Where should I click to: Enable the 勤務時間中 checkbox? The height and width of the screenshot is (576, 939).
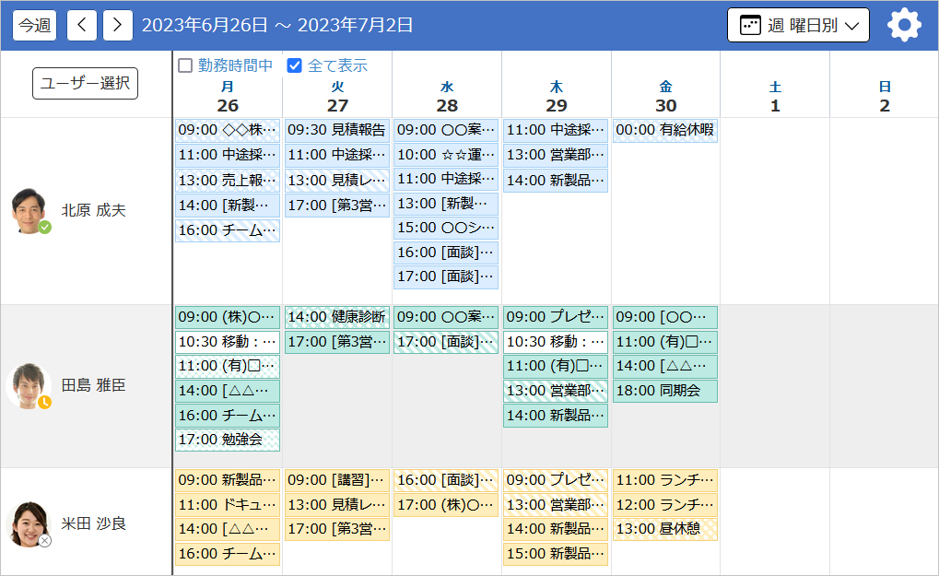coord(183,66)
